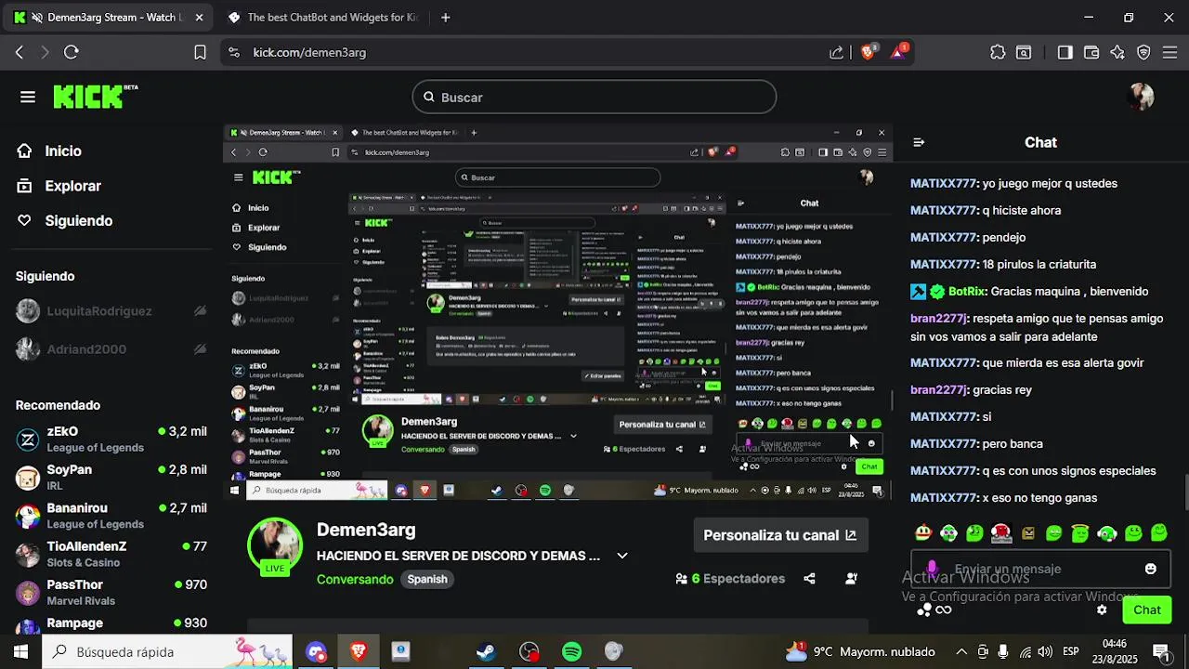Open the emoji picker in message box

(1151, 569)
